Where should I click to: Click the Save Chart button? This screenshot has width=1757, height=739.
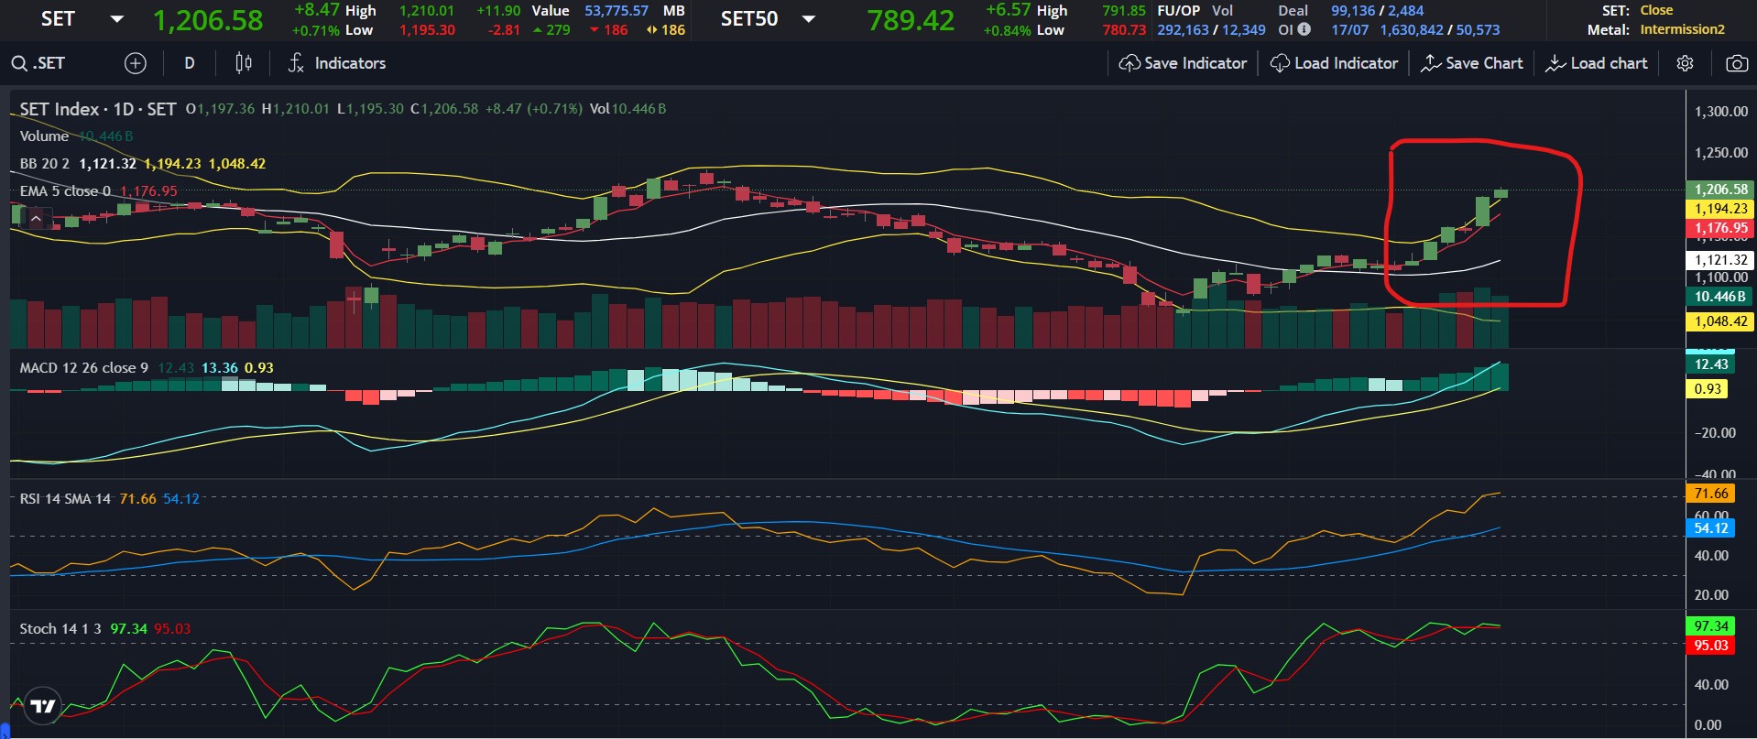pyautogui.click(x=1472, y=63)
